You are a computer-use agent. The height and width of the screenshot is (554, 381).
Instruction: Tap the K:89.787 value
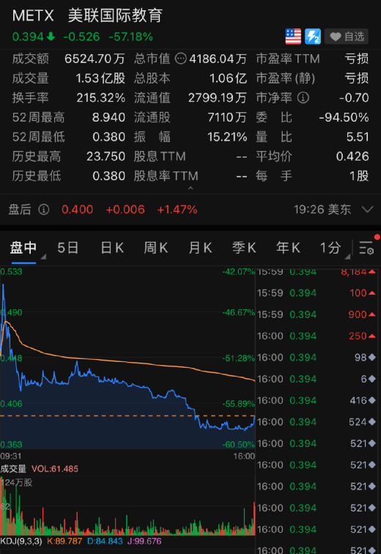click(64, 541)
